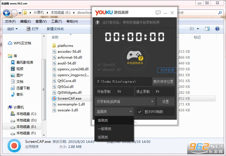
Task: Select the platforms folder icon
Action: click(x=54, y=46)
